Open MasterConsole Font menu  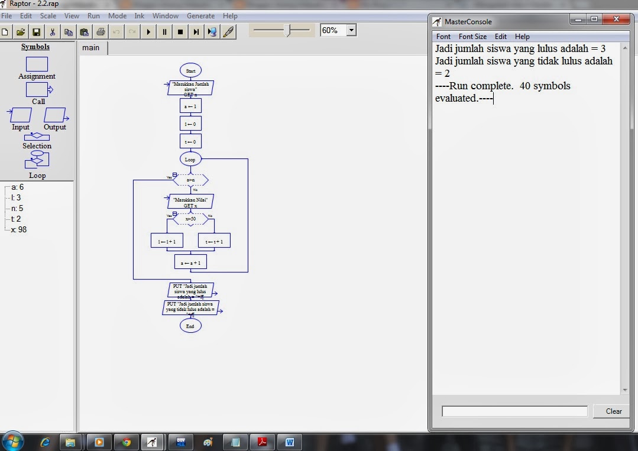click(x=443, y=37)
